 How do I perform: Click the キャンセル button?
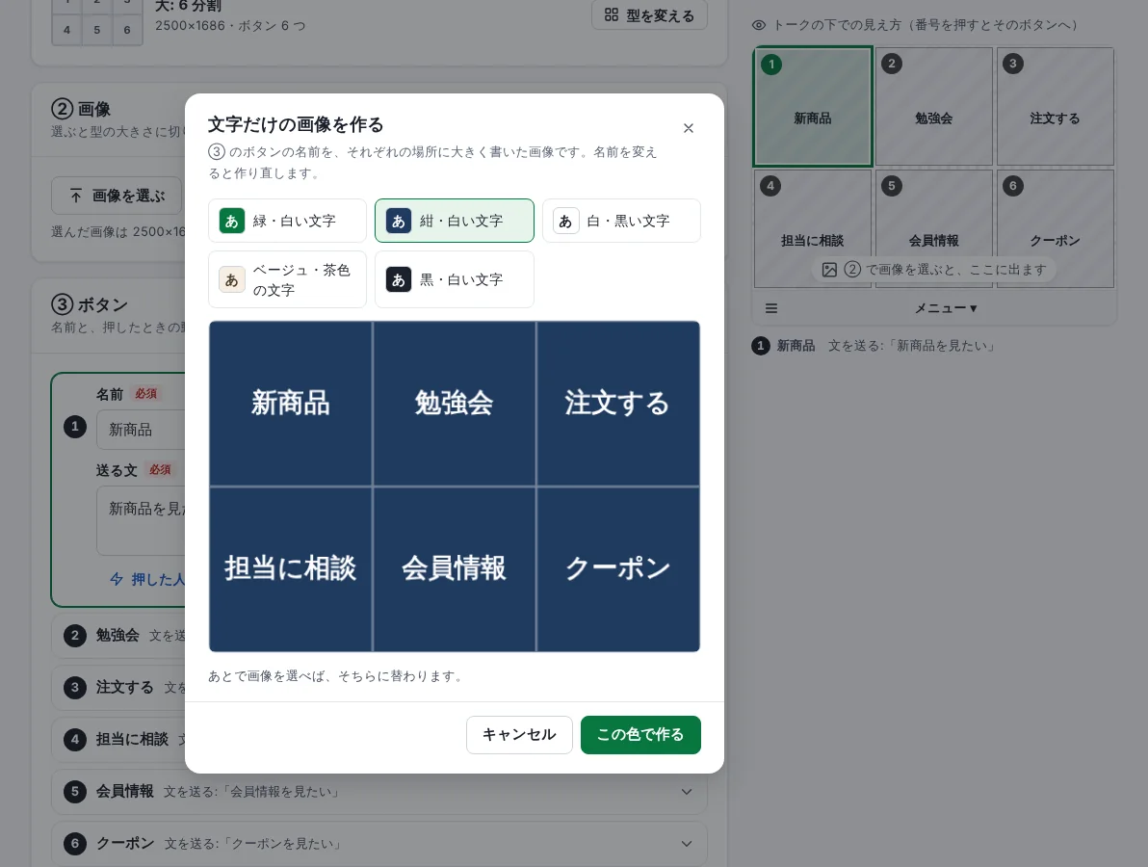[x=519, y=734]
